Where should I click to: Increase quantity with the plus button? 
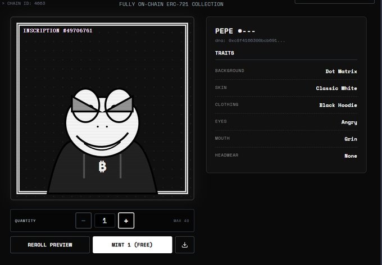tap(126, 221)
